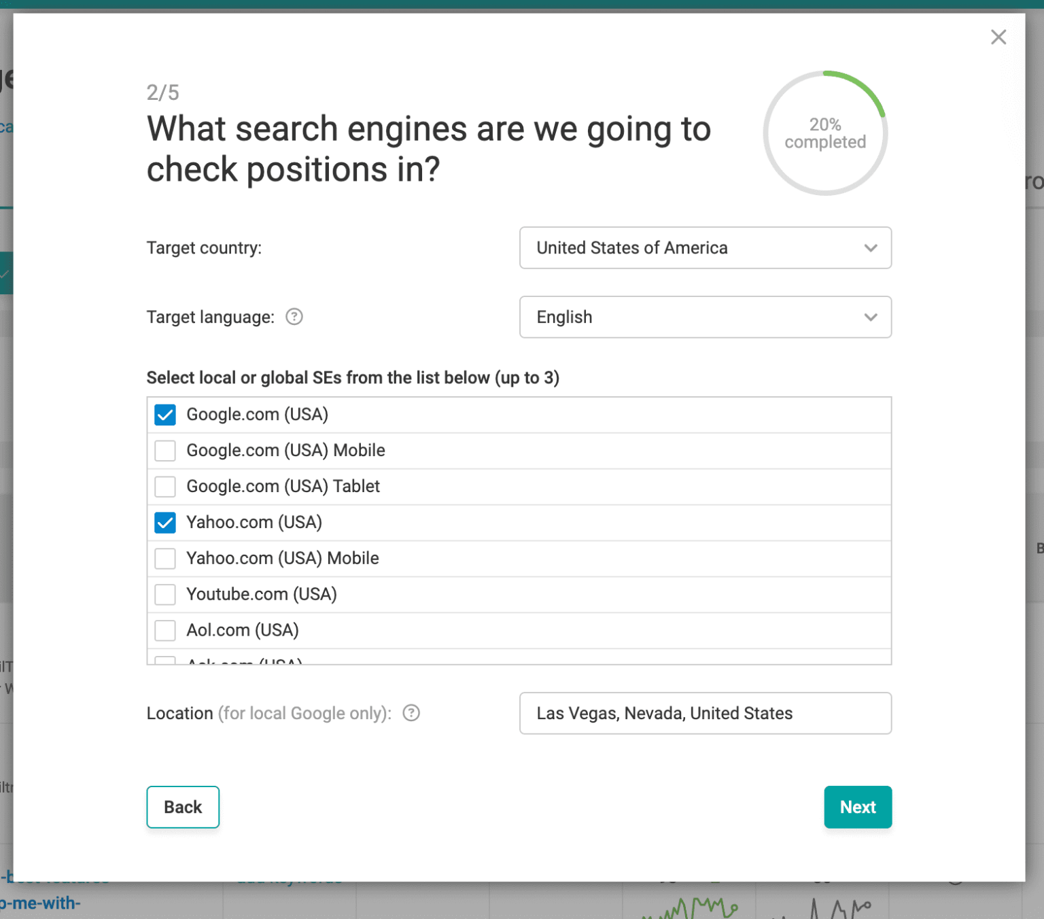Check the Ask.com (USA) option
This screenshot has height=919, width=1044.
[x=164, y=659]
